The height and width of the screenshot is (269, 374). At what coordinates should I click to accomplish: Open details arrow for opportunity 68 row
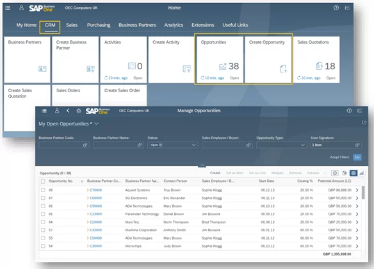coord(357,190)
